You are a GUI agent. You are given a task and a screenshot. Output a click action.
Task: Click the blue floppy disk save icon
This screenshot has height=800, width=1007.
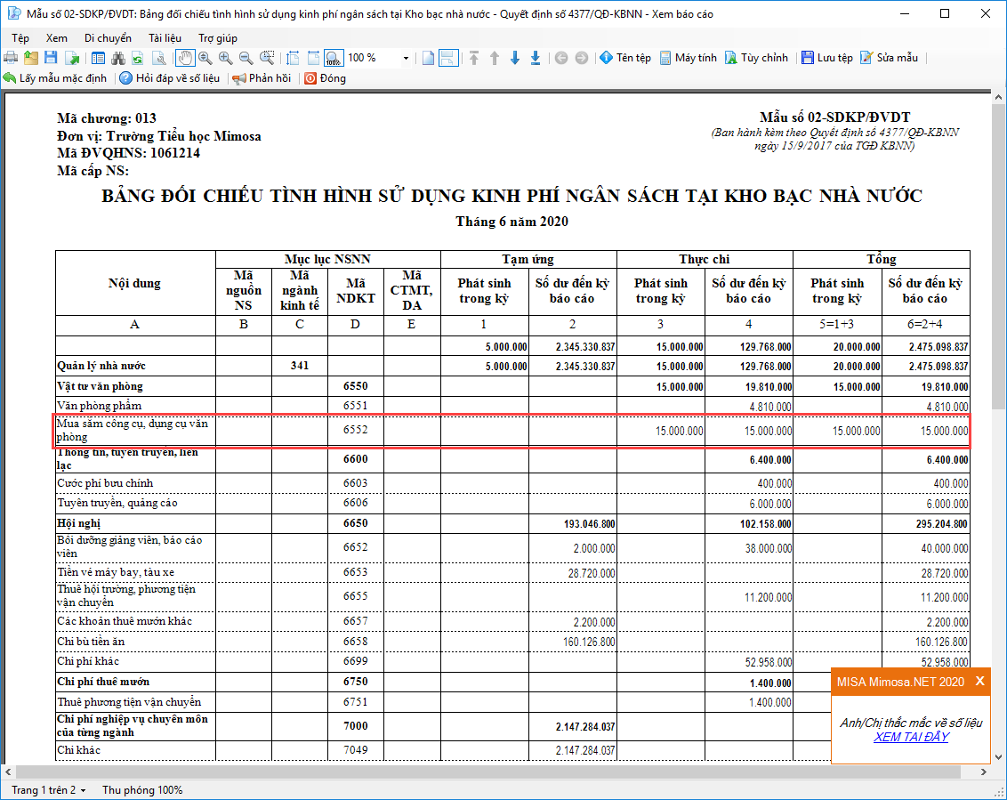point(52,58)
